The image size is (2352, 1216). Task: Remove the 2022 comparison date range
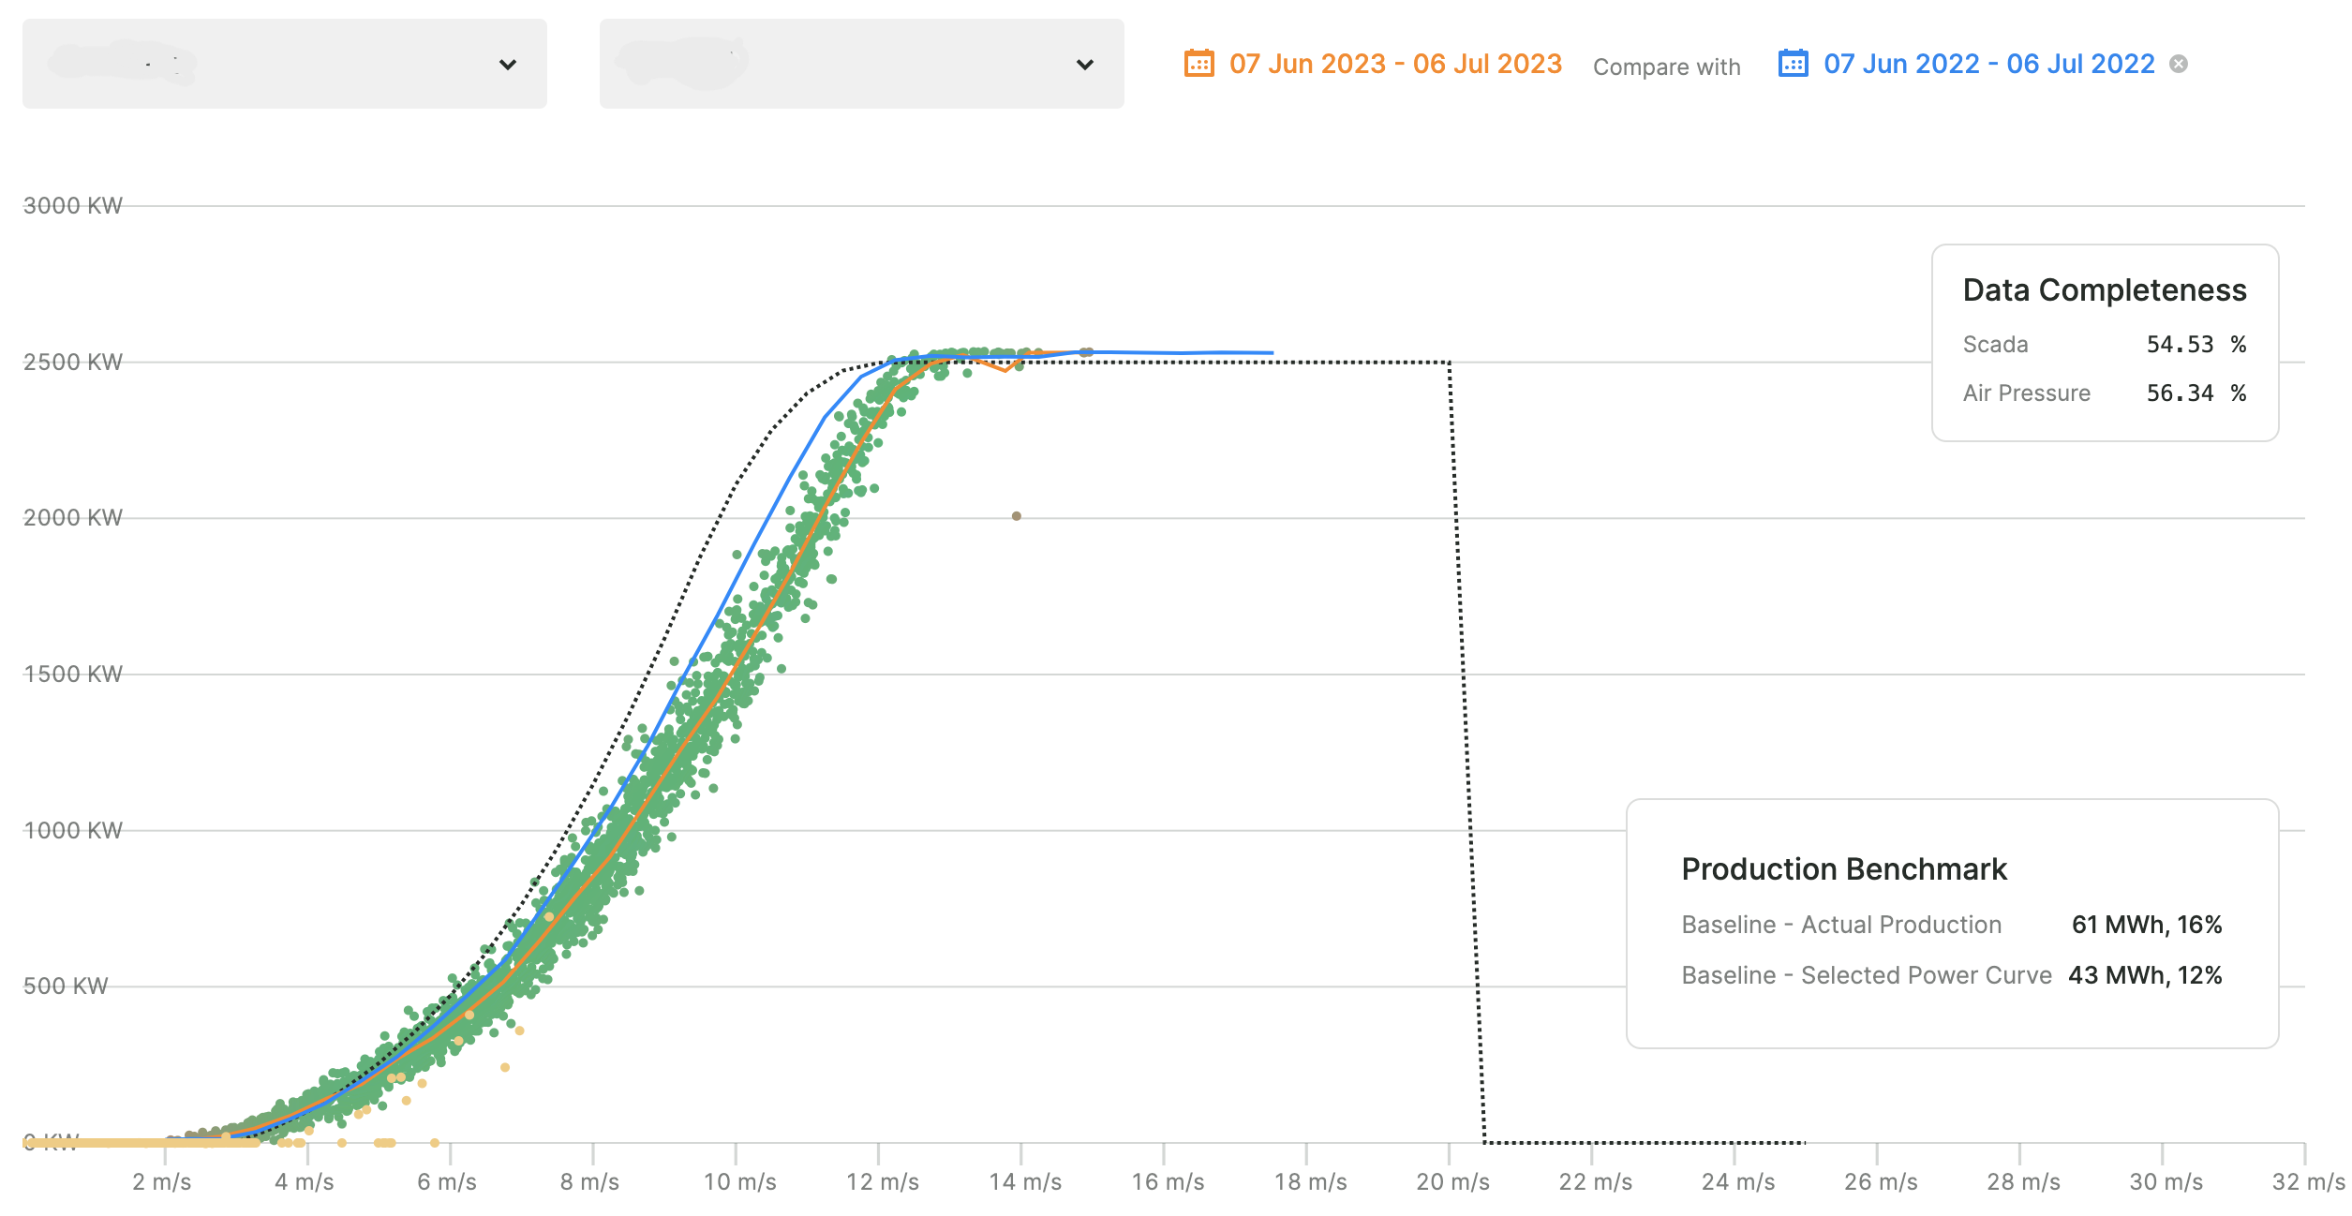point(2179,64)
